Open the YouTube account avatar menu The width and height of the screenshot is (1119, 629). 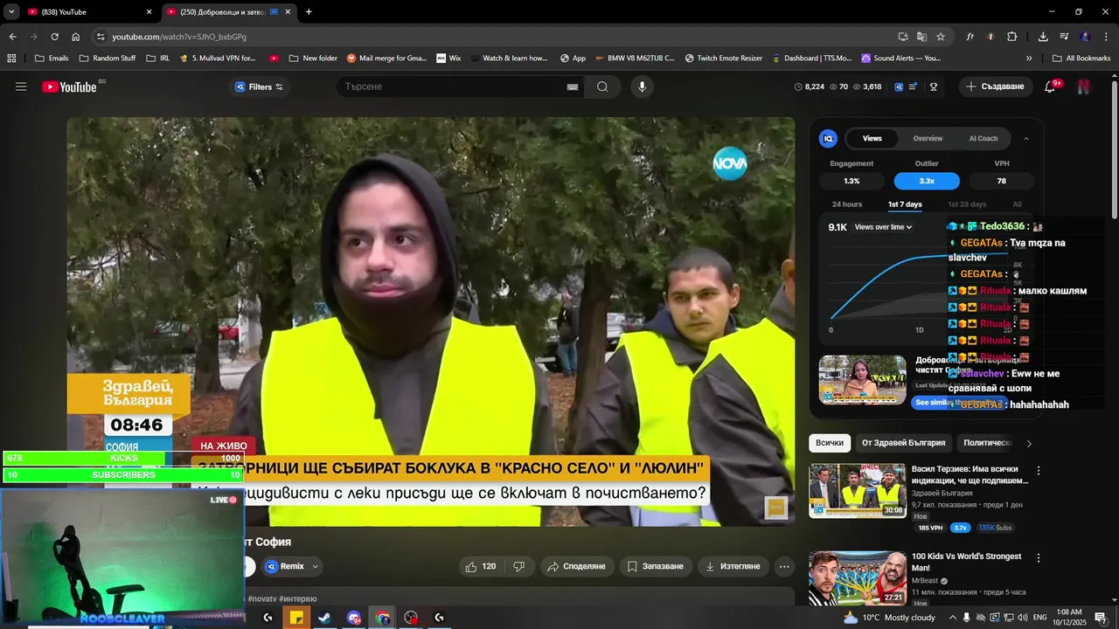[1084, 86]
